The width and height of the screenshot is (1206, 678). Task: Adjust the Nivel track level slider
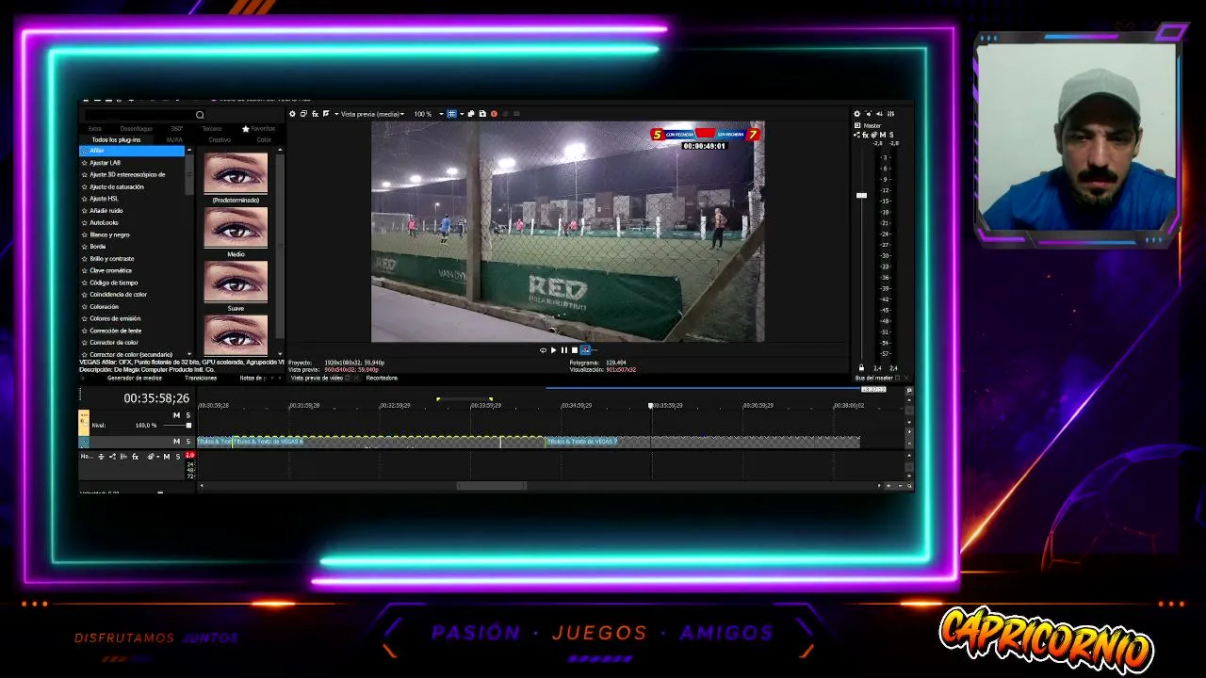pyautogui.click(x=188, y=426)
